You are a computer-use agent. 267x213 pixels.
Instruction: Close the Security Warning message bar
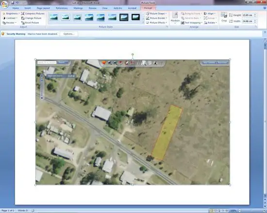tap(265, 32)
